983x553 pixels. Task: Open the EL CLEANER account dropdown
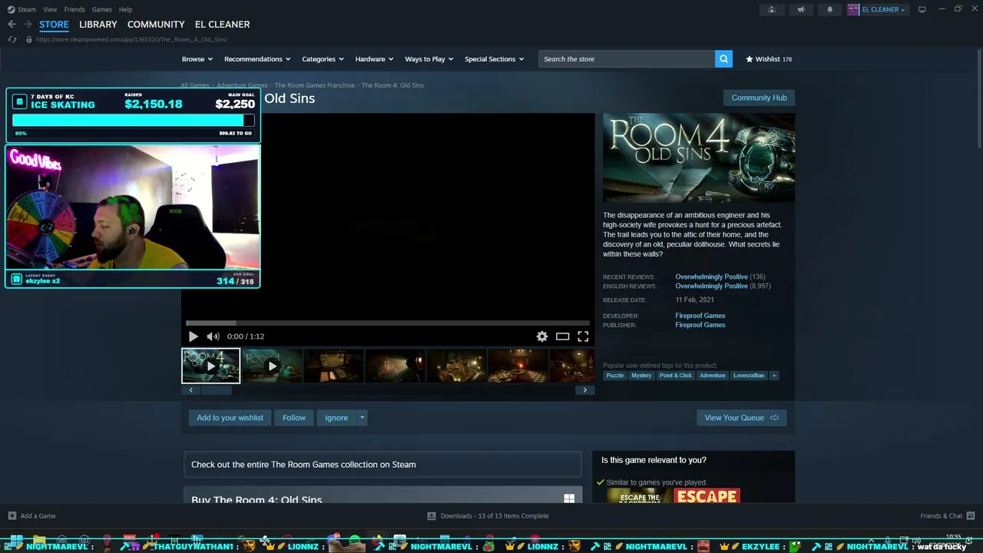[x=884, y=9]
